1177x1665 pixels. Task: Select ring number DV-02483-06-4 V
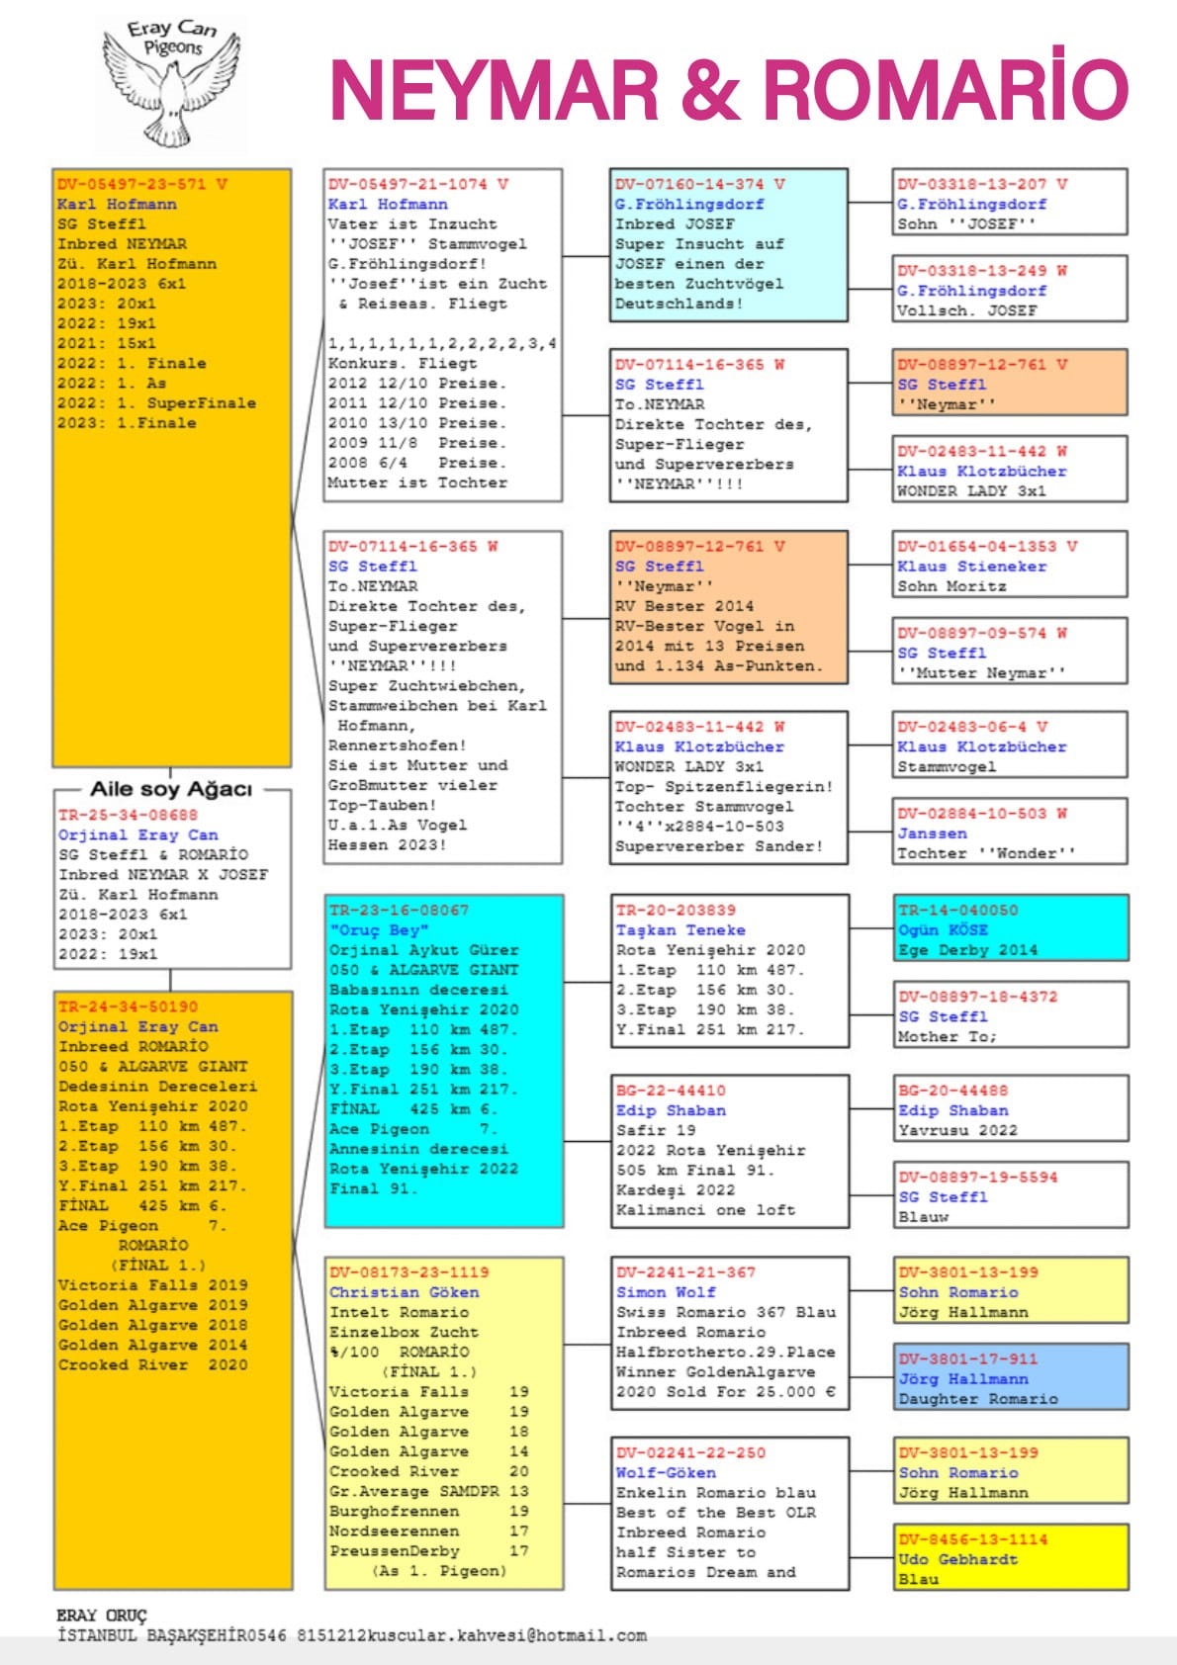[972, 727]
